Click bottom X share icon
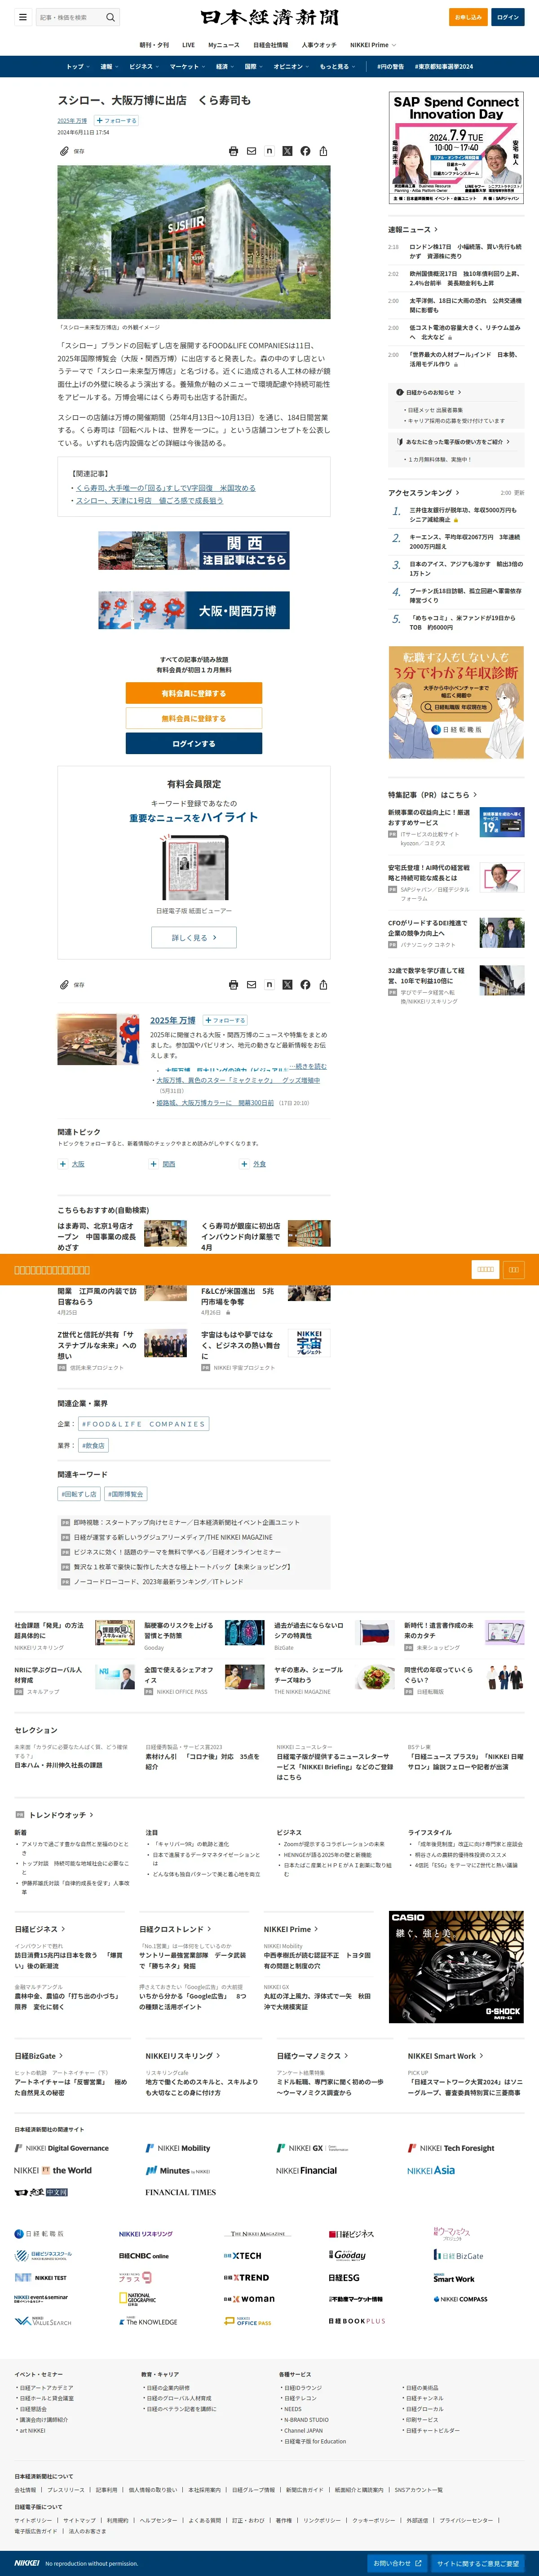The image size is (539, 2576). click(x=287, y=985)
